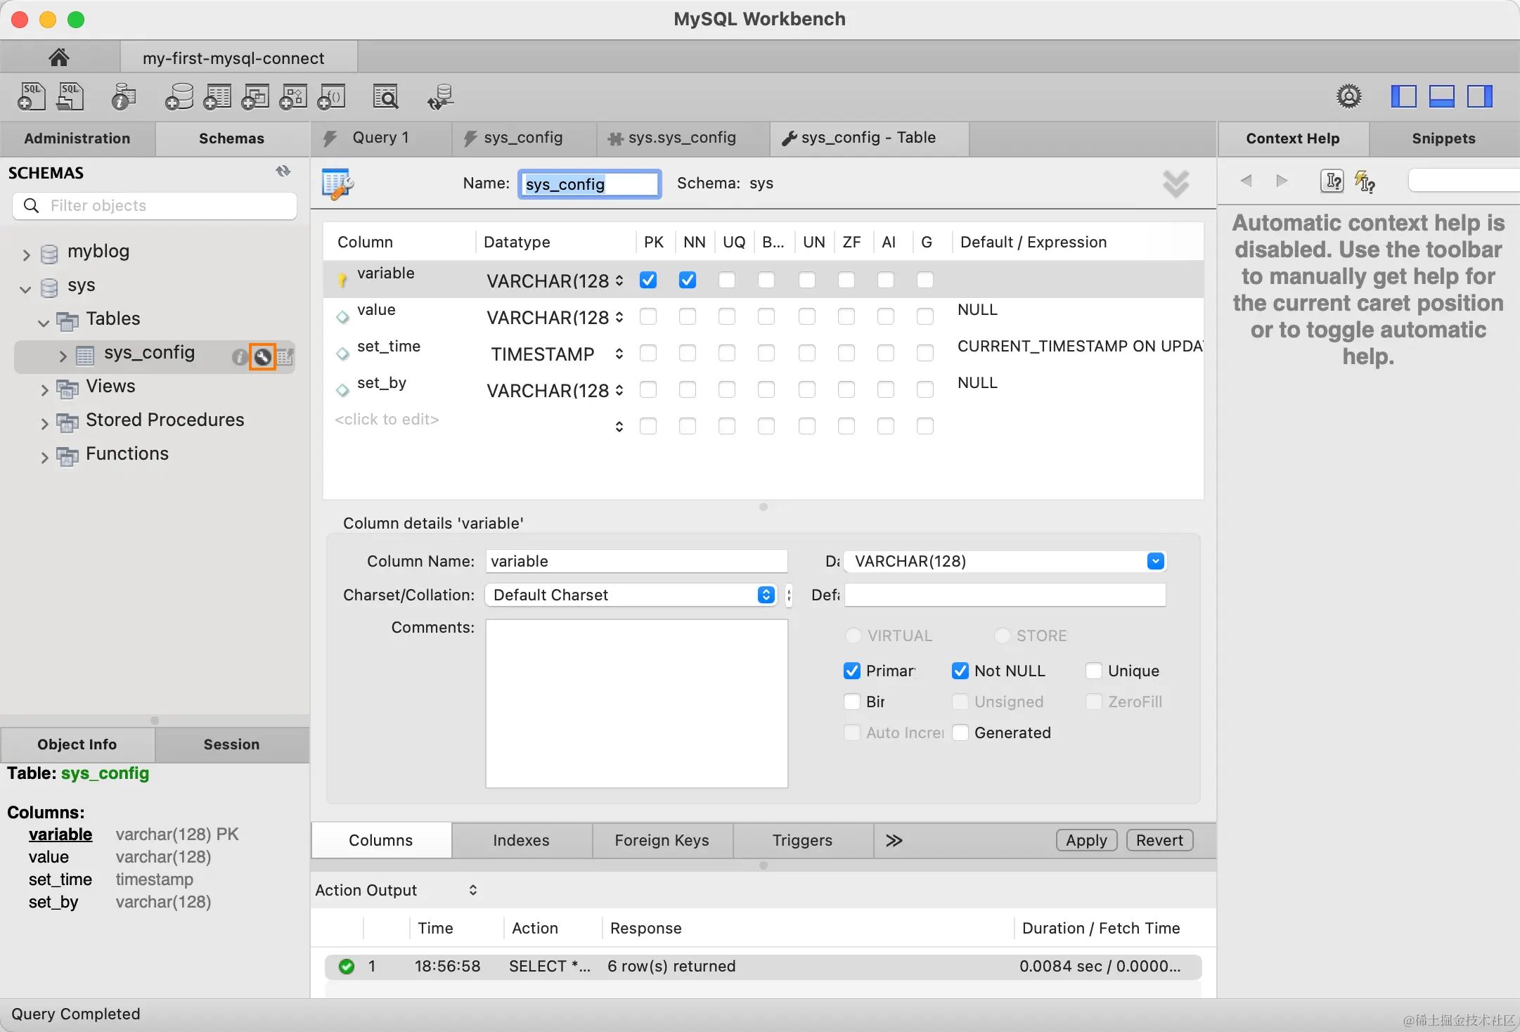Open Workbench preferences gear icon
The width and height of the screenshot is (1520, 1032).
click(1348, 96)
